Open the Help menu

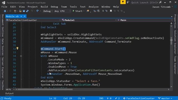pyautogui.click(x=116, y=7)
